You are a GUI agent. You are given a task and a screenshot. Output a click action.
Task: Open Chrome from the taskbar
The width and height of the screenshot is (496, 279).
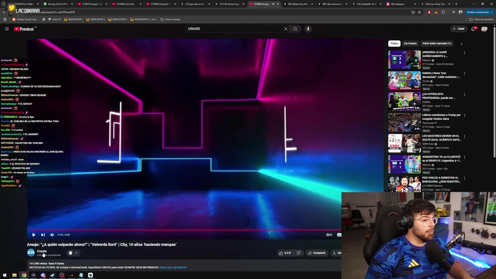pyautogui.click(x=24, y=276)
